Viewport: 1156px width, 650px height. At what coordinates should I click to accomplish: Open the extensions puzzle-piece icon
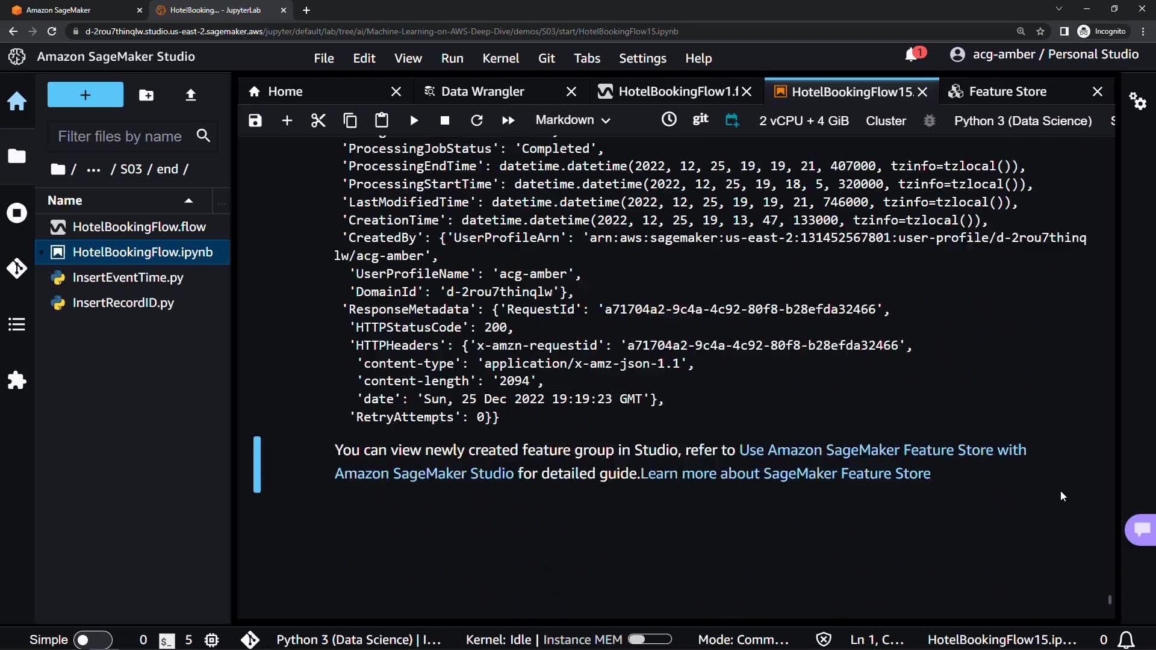pos(17,380)
